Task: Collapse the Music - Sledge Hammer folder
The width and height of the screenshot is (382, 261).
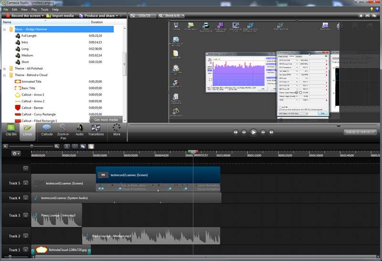Action: coord(4,29)
